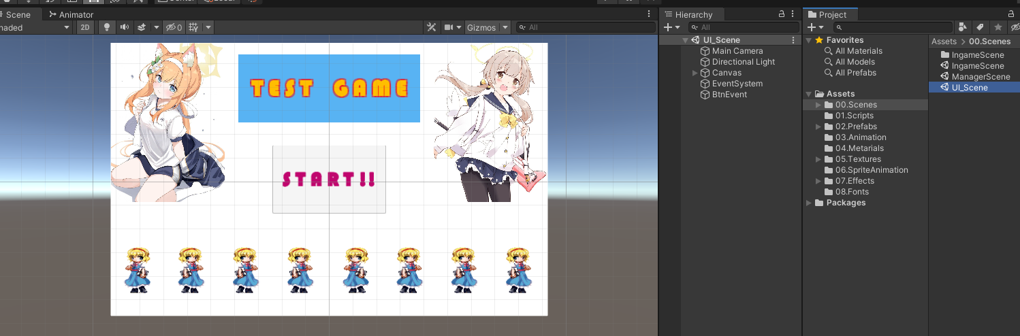Open the UI_Scene row options menu
This screenshot has width=1020, height=336.
[x=793, y=40]
